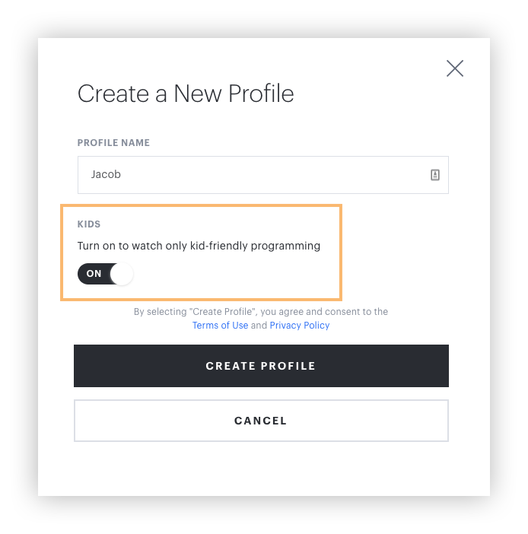Viewport: 528px width, 534px height.
Task: Click the Create a New Profile heading
Action: [186, 94]
